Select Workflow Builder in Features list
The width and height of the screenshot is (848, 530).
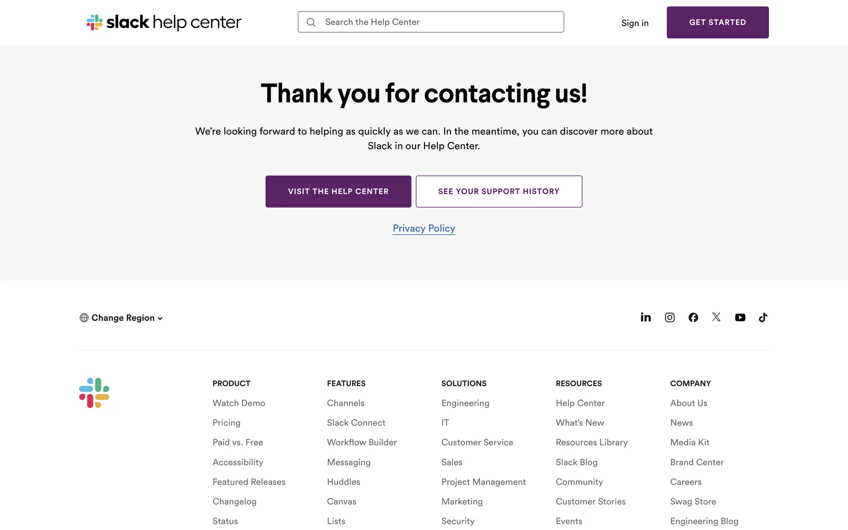[362, 443]
